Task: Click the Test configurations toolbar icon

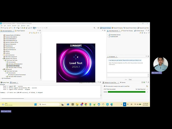Action: tap(18, 28)
